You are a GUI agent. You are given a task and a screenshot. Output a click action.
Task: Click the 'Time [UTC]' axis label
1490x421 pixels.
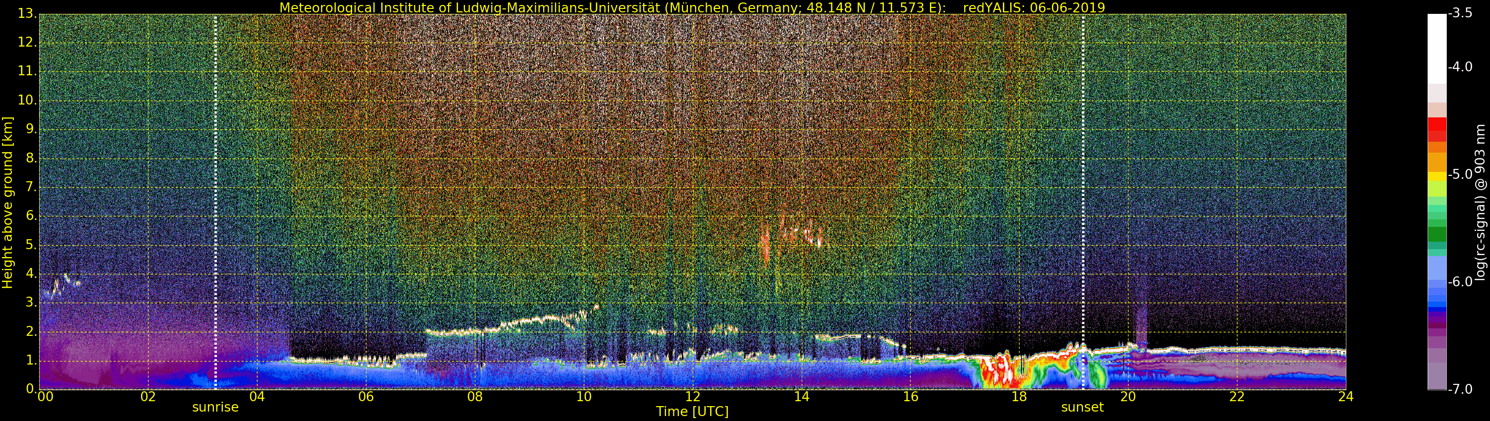point(692,412)
